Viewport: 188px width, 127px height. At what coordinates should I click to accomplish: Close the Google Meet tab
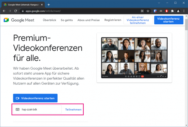click(x=42, y=5)
